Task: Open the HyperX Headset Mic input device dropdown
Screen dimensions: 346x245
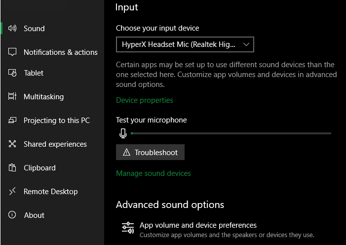Action: click(185, 44)
